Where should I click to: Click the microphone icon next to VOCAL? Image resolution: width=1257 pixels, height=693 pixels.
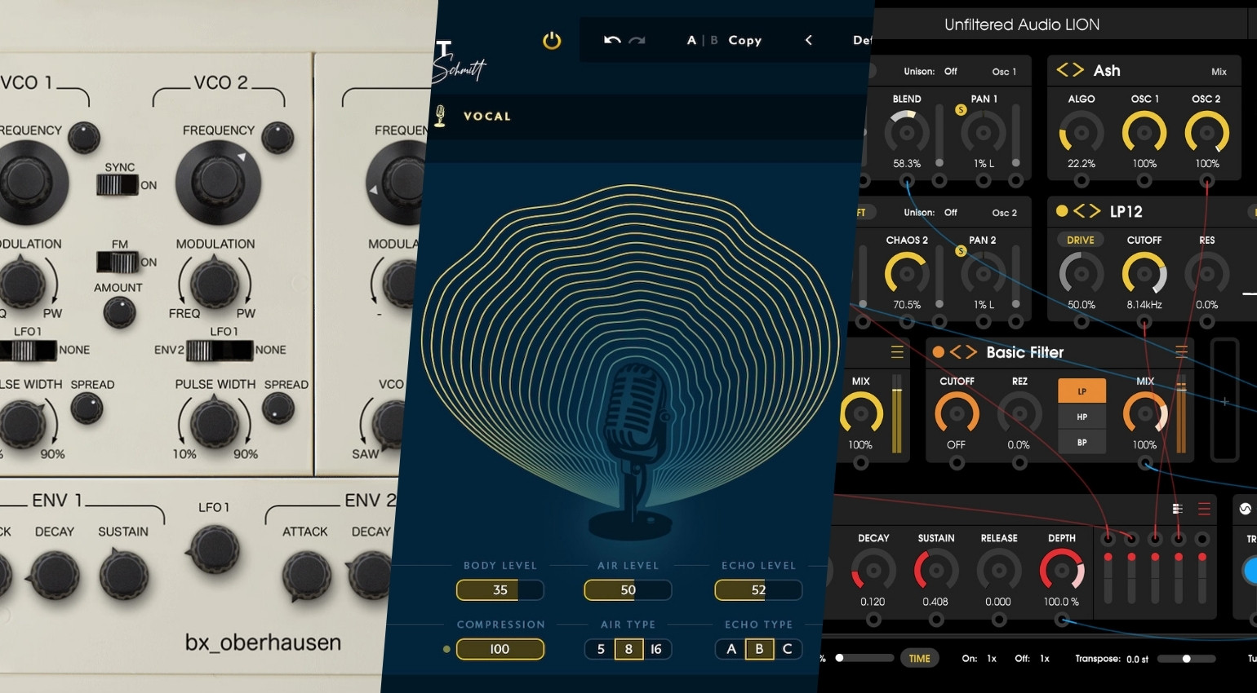coord(442,115)
